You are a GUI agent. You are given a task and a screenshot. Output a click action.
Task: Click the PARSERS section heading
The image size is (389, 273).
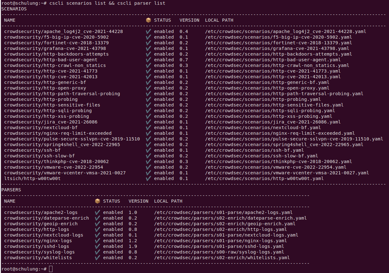coord(11,190)
